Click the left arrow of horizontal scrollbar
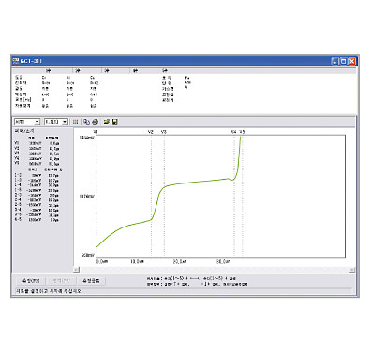 [76, 270]
